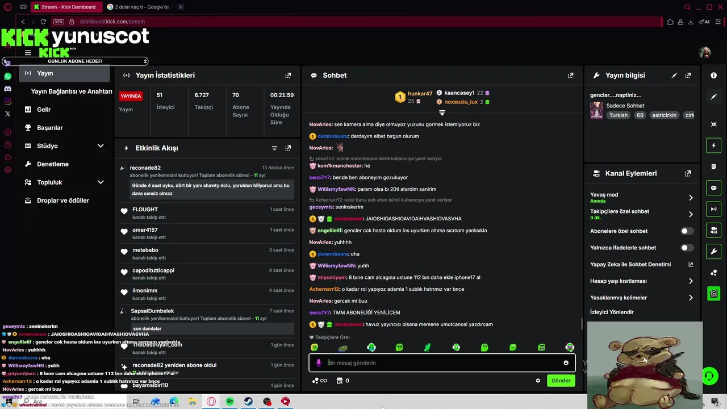Click the chat panel scrollbar

pyautogui.click(x=582, y=324)
